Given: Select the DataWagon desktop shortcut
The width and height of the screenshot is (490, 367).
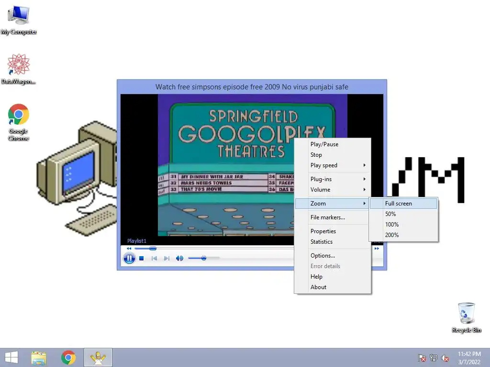Looking at the screenshot, I should point(19,69).
